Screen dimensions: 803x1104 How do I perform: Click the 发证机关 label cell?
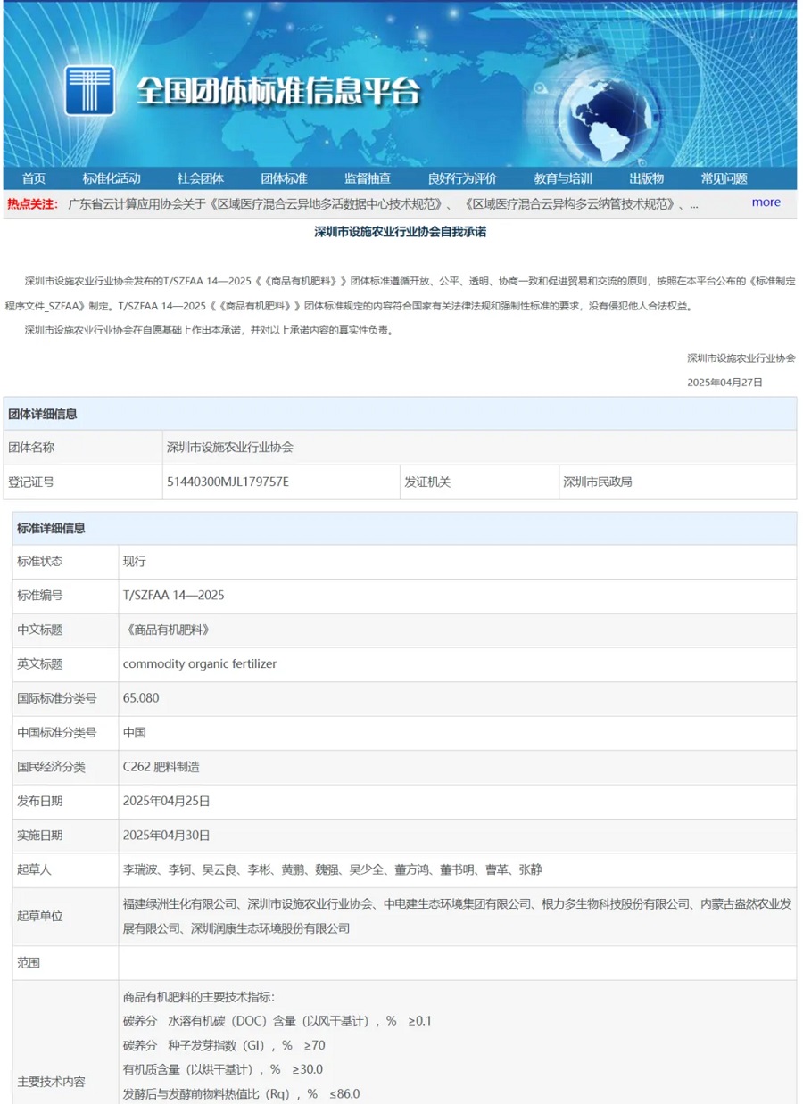pyautogui.click(x=479, y=482)
